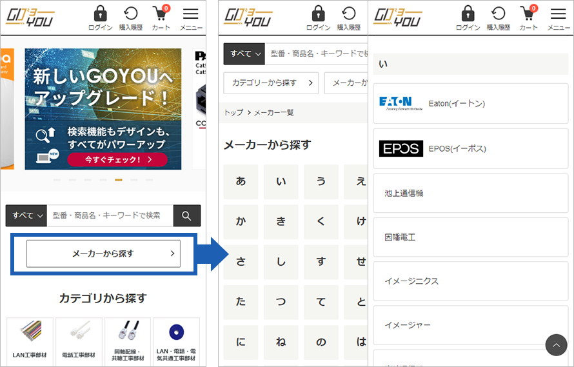The image size is (574, 367).
Task: Open cart icon in the left home panel
Action: [x=161, y=17]
